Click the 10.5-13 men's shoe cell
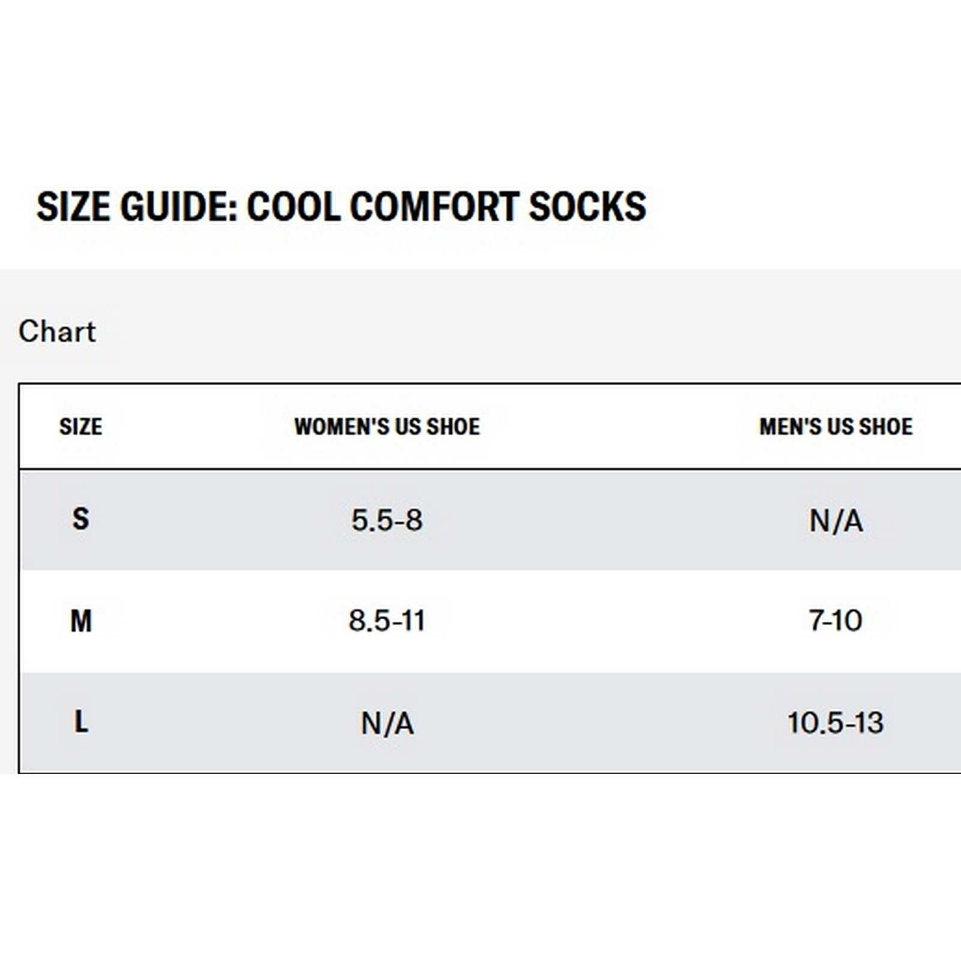This screenshot has height=961, width=961. pyautogui.click(x=835, y=723)
